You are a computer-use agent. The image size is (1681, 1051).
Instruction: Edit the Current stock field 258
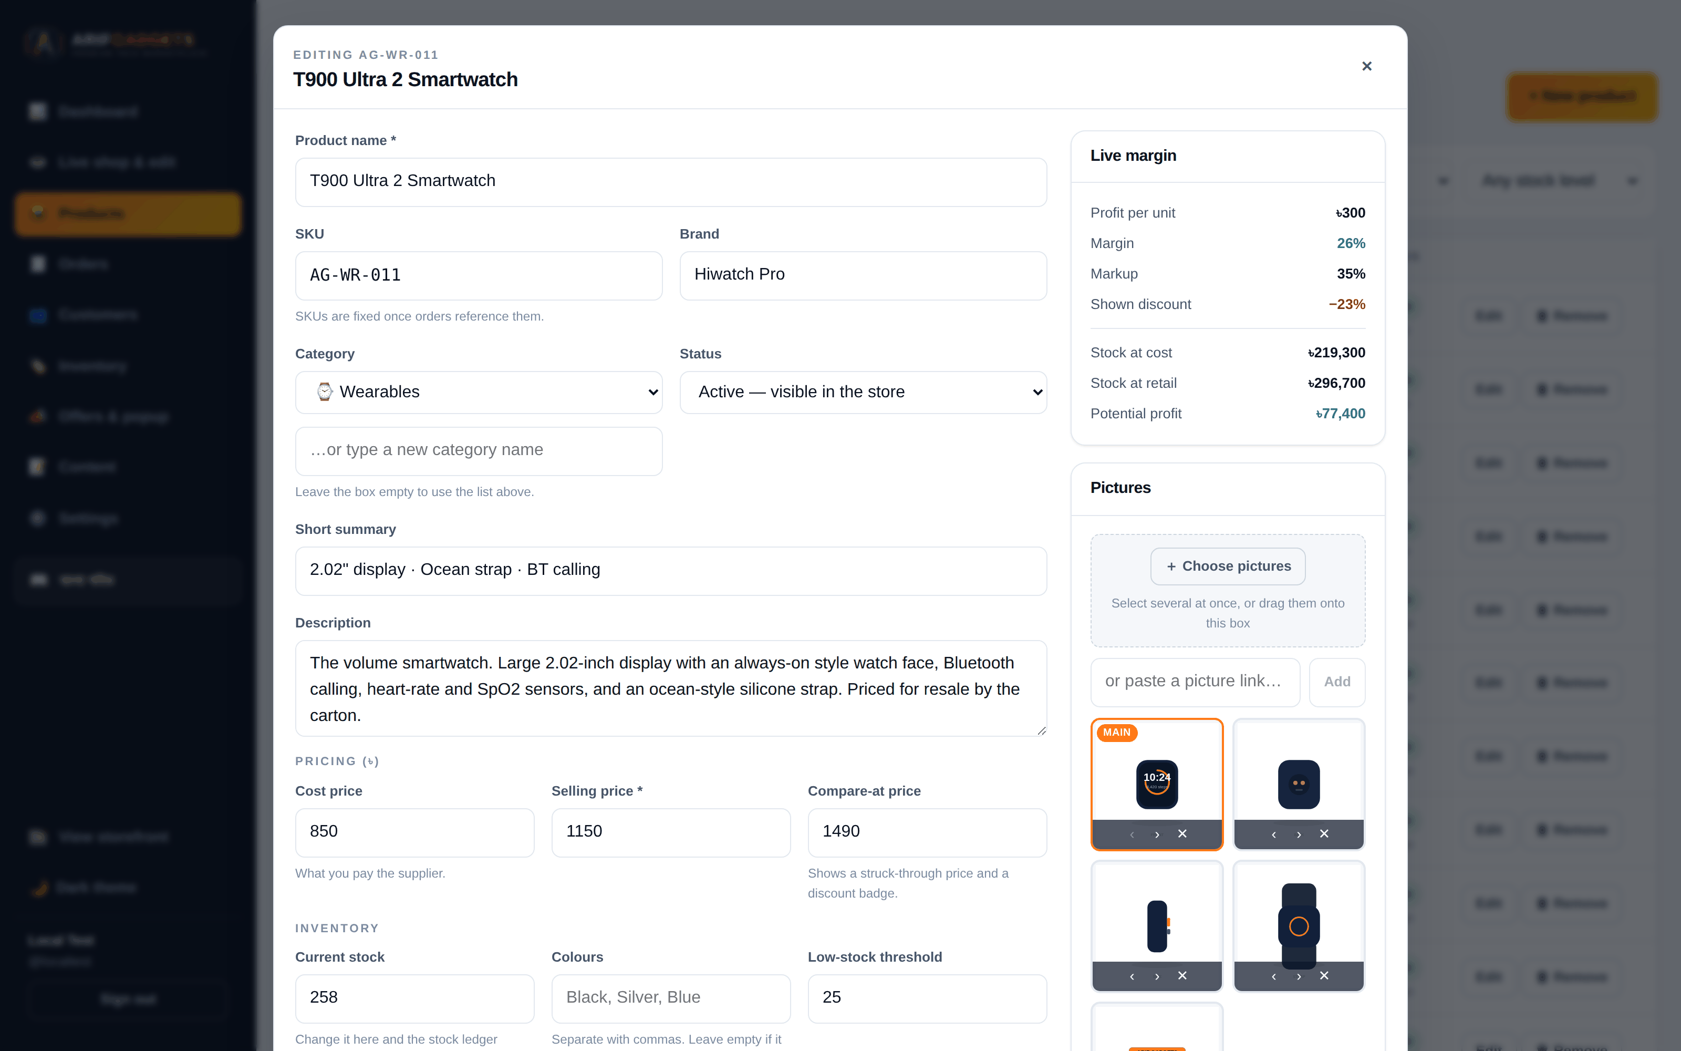(x=414, y=998)
